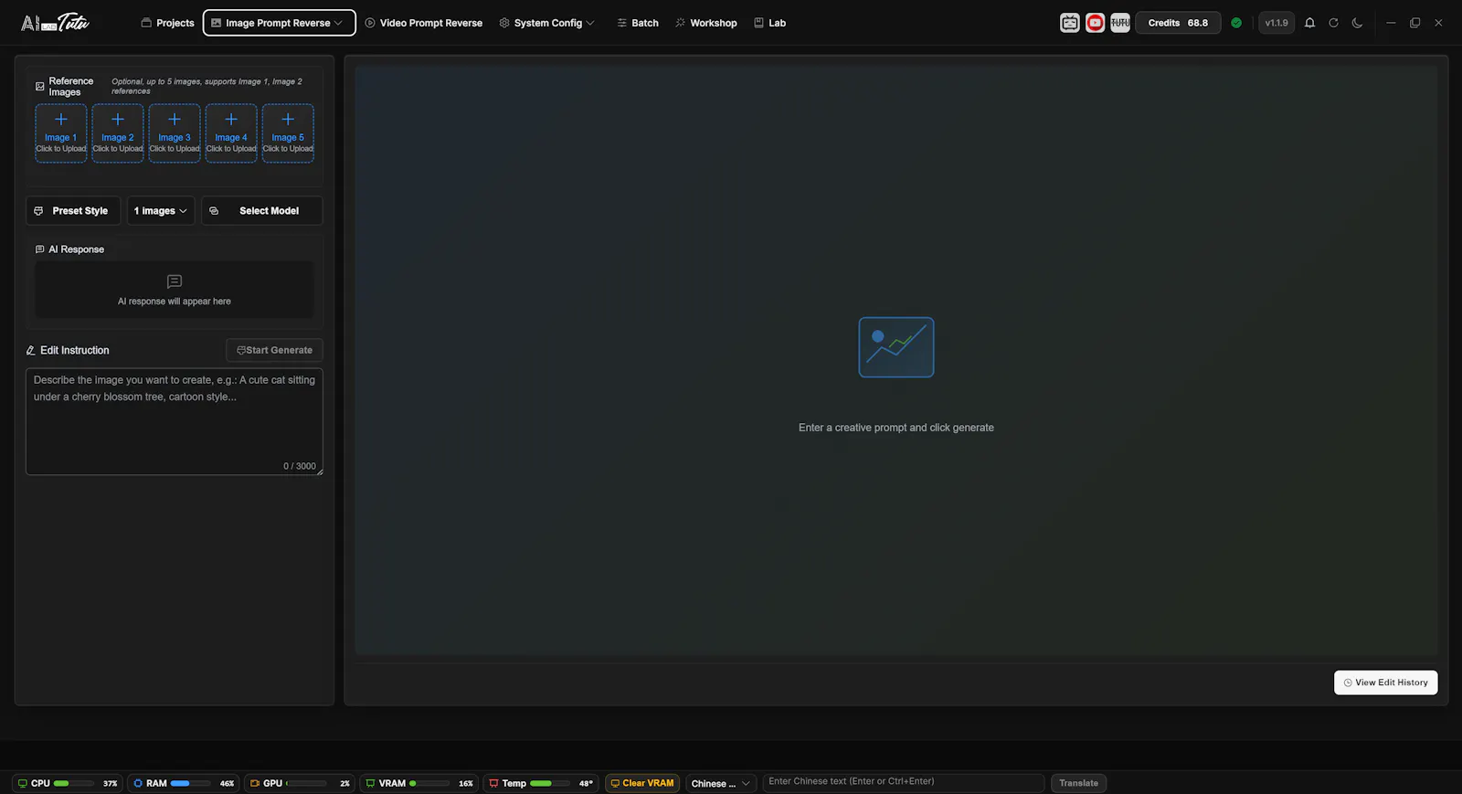Click the RAM usage bar
The height and width of the screenshot is (794, 1462).
(190, 783)
